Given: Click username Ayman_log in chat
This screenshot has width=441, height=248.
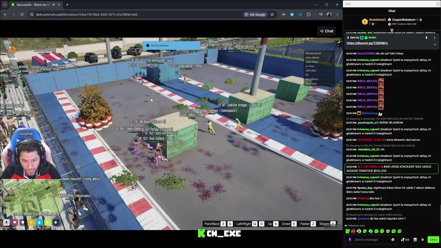Looking at the screenshot, I should (x=365, y=188).
